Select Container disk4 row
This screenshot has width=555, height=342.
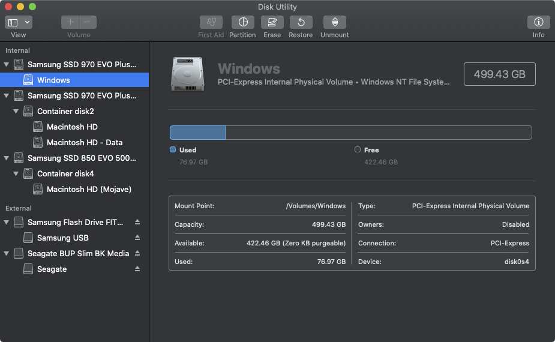74,173
